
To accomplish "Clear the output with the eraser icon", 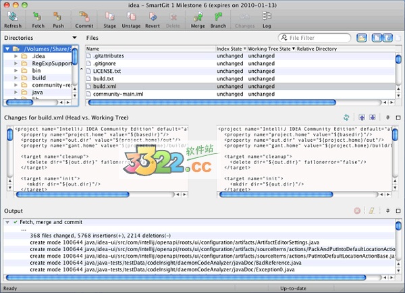I will pos(372,211).
